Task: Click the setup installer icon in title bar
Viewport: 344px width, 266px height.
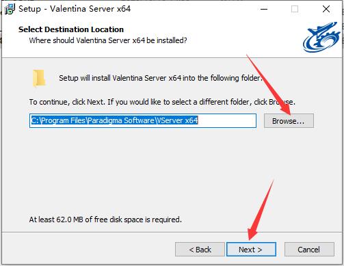Action: coord(10,9)
